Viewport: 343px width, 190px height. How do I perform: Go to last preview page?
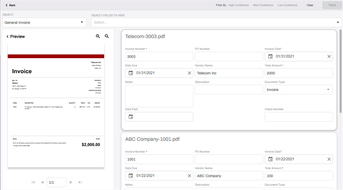[80, 182]
